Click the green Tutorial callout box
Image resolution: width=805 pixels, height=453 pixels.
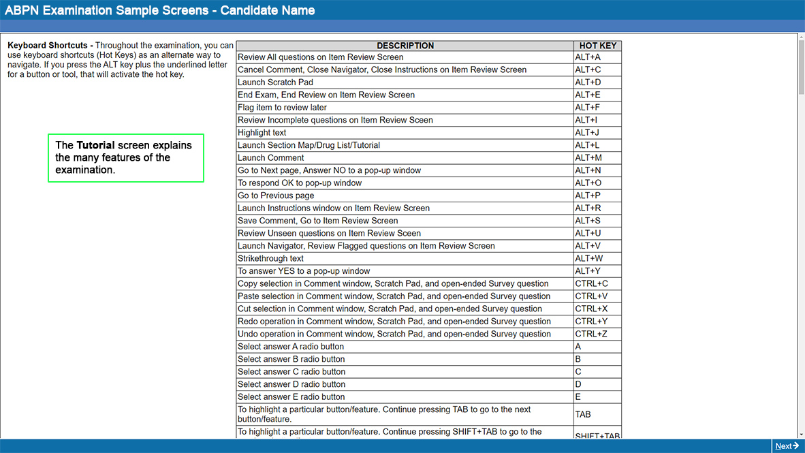(126, 157)
